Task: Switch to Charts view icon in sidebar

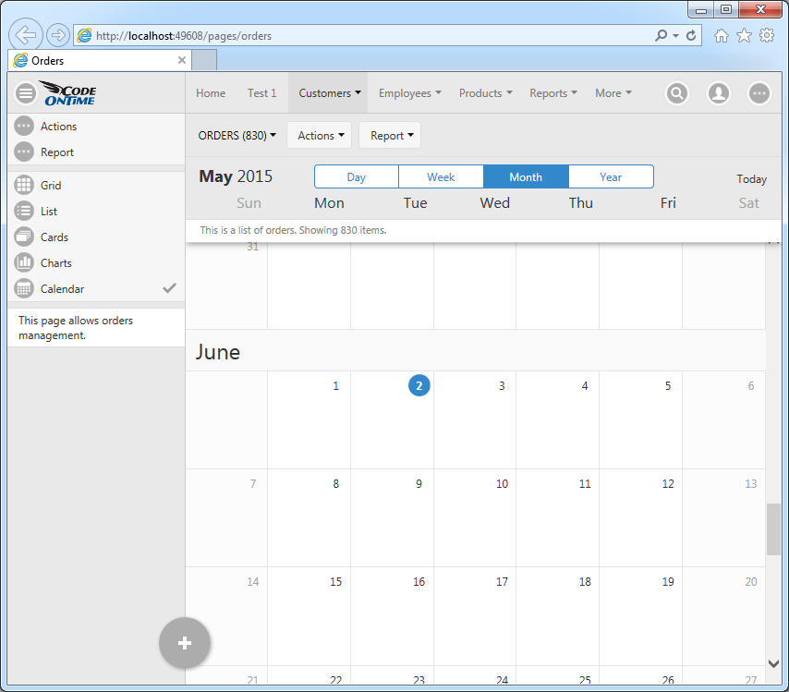Action: [24, 262]
